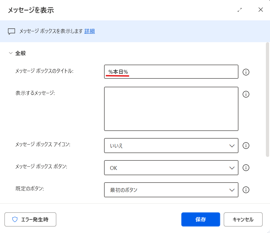The height and width of the screenshot is (233, 270).
Task: Click the info icon beside メッセージ ボックス ボタン
Action: pyautogui.click(x=246, y=168)
